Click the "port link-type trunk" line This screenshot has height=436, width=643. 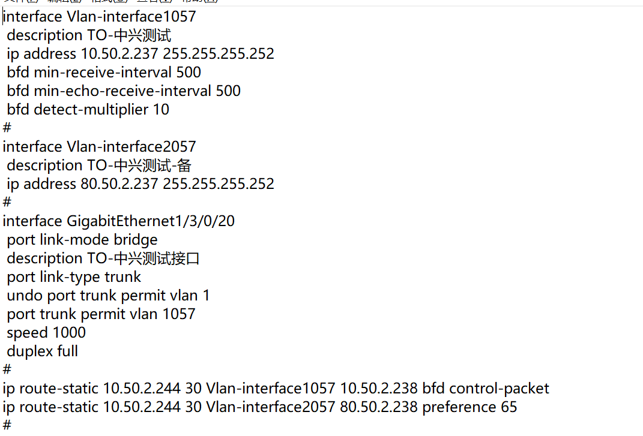[74, 277]
